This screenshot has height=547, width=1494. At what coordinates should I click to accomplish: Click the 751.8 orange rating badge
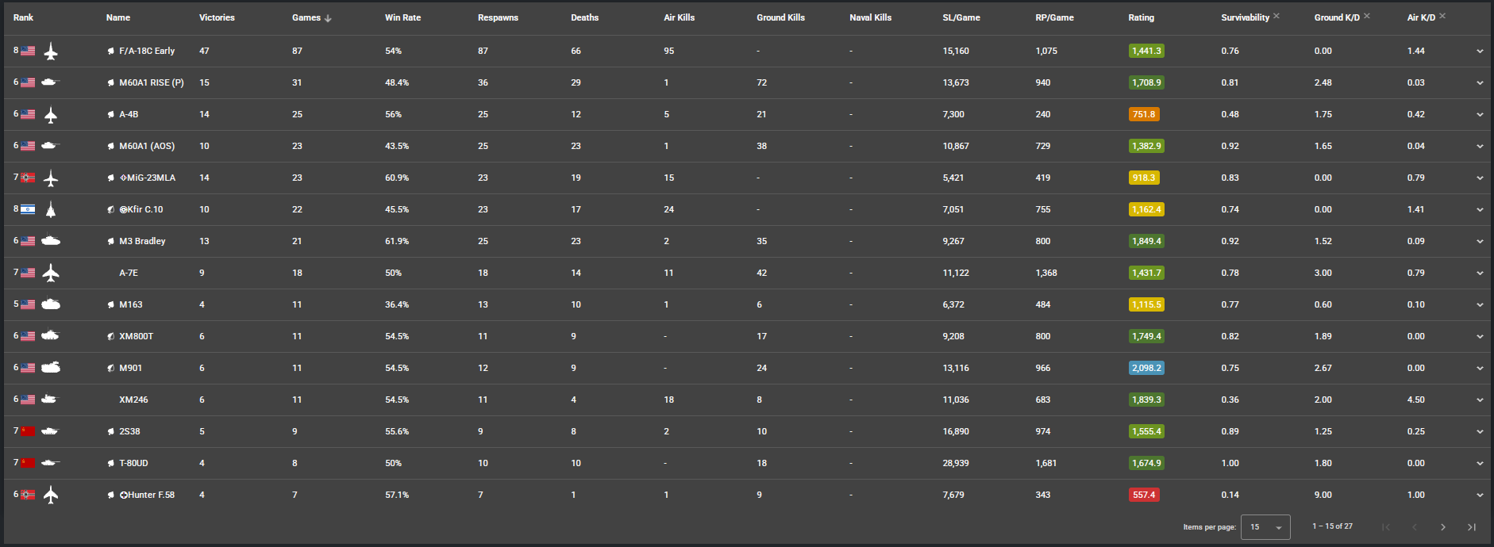[1144, 114]
